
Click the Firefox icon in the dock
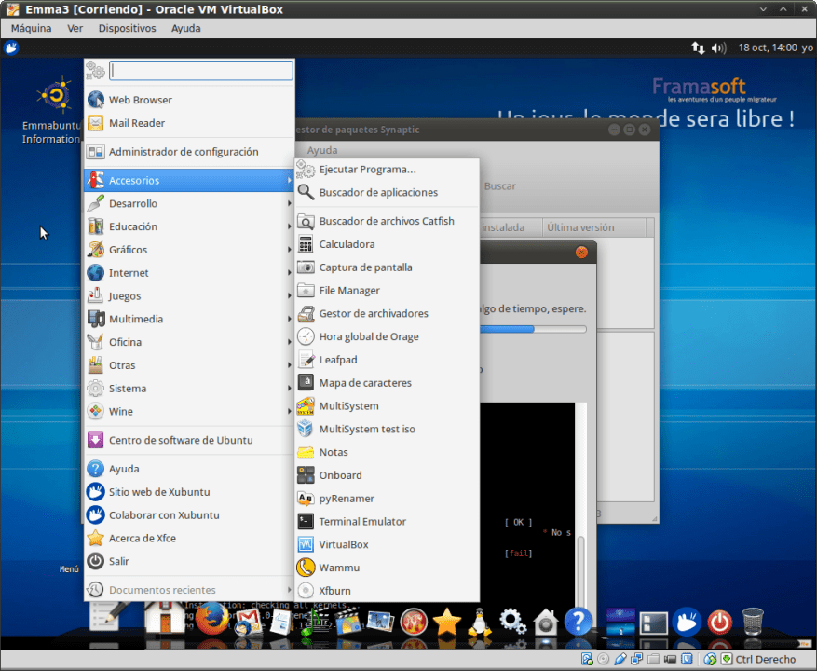pyautogui.click(x=211, y=619)
